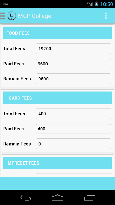Tap the 10:50 clock in status bar
This screenshot has width=115, height=205.
pyautogui.click(x=107, y=4)
